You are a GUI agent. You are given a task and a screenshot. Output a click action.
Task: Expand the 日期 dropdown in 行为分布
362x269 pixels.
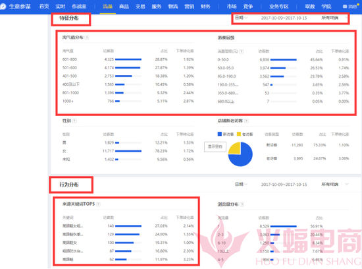click(241, 185)
